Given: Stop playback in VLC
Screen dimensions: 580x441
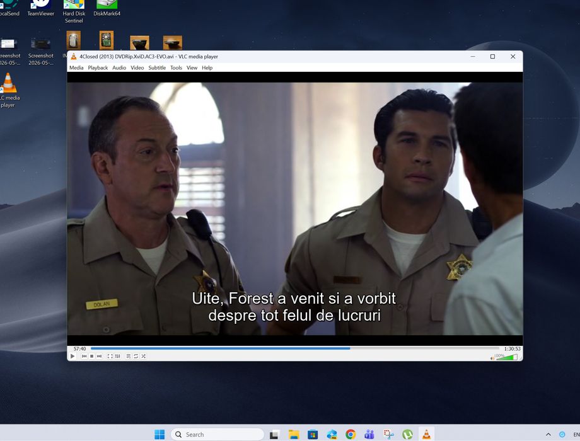Looking at the screenshot, I should tap(92, 356).
